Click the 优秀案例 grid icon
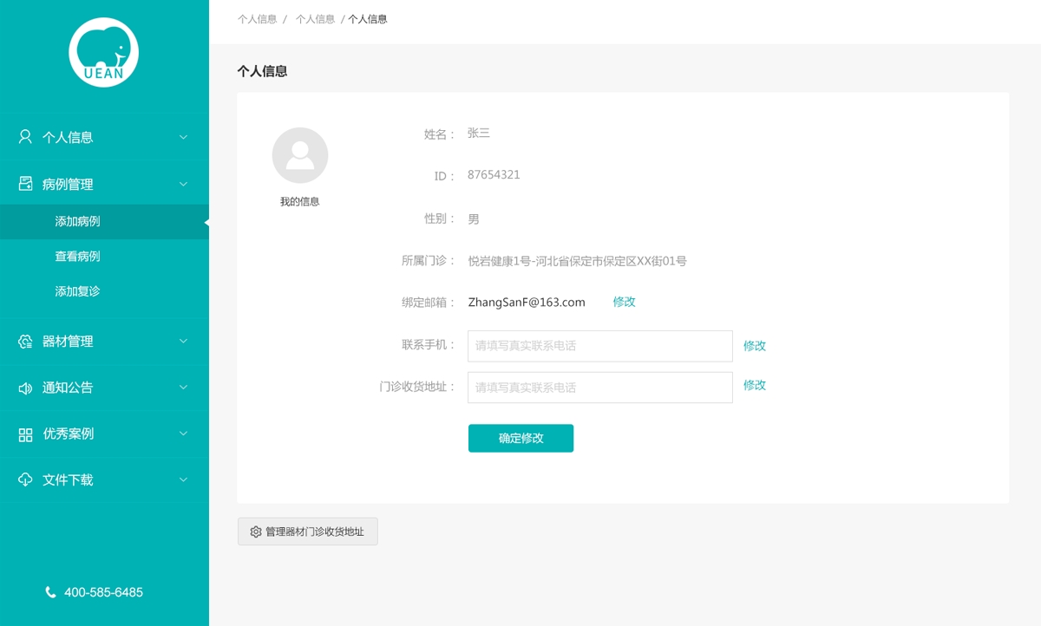 (x=25, y=434)
